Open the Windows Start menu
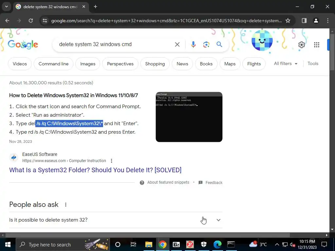335x251 pixels. pos(8,244)
